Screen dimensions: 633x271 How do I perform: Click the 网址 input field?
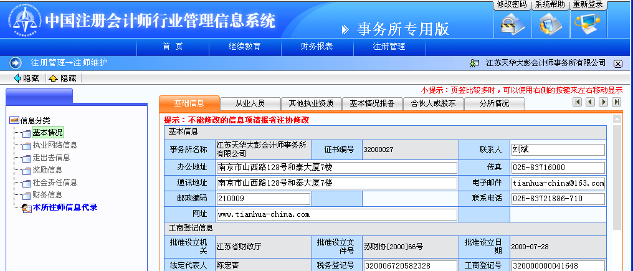pyautogui.click(x=336, y=215)
